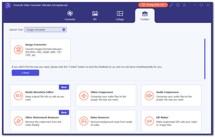Click the I Want button

[x=25, y=73]
